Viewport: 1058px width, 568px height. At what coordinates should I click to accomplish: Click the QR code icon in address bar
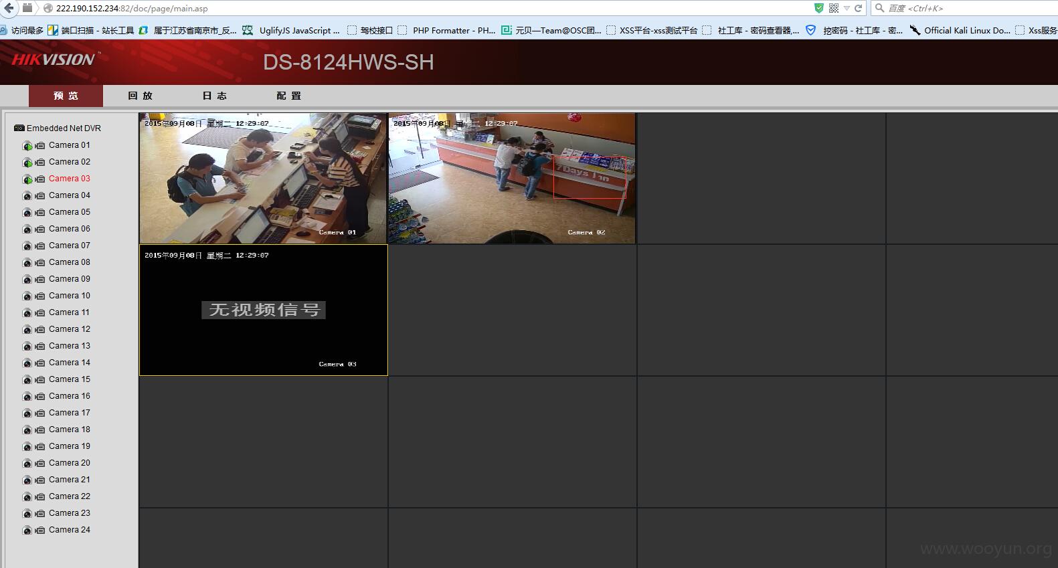(x=834, y=8)
